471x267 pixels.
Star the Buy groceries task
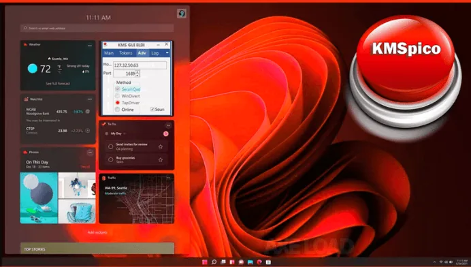pos(161,159)
